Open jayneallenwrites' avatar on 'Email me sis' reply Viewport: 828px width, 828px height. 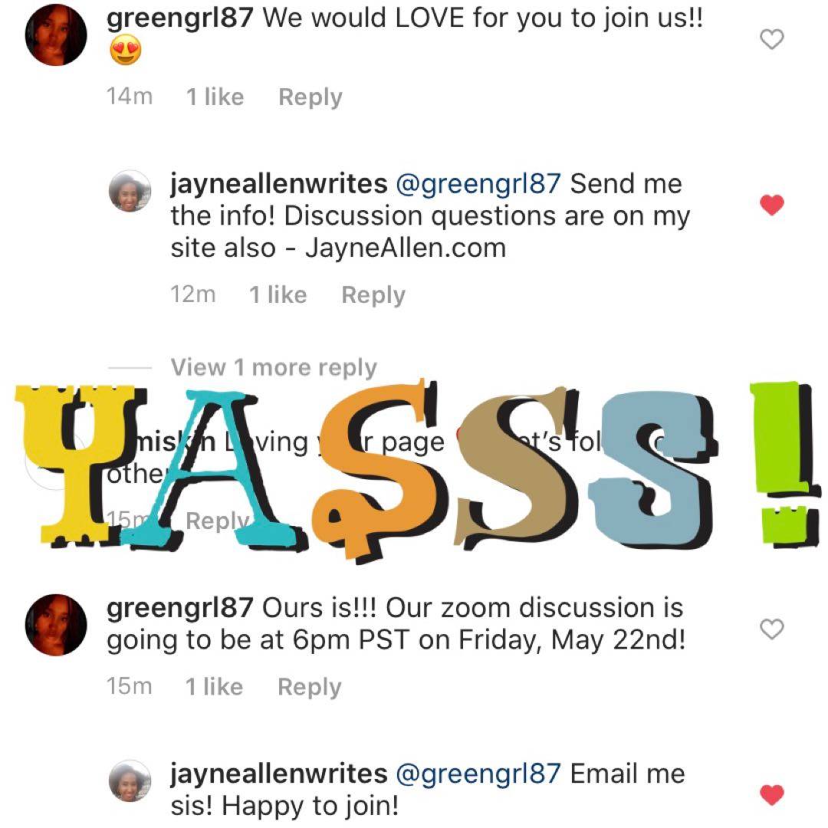coord(130,780)
